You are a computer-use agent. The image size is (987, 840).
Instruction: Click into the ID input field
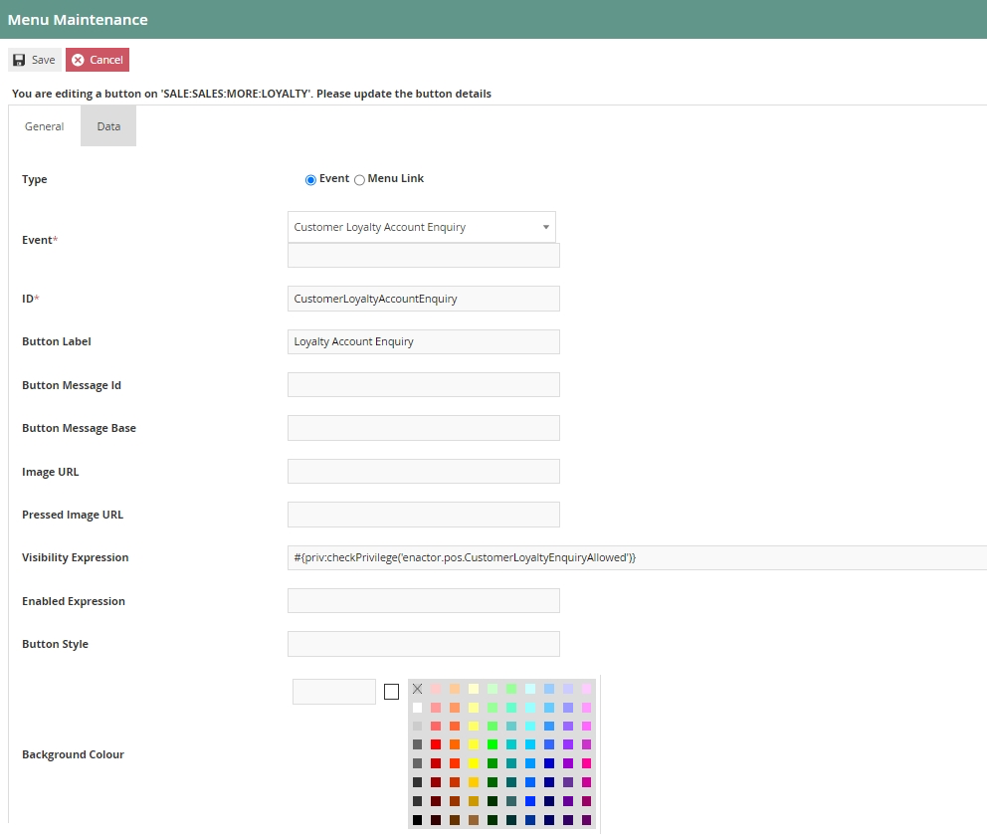click(423, 298)
